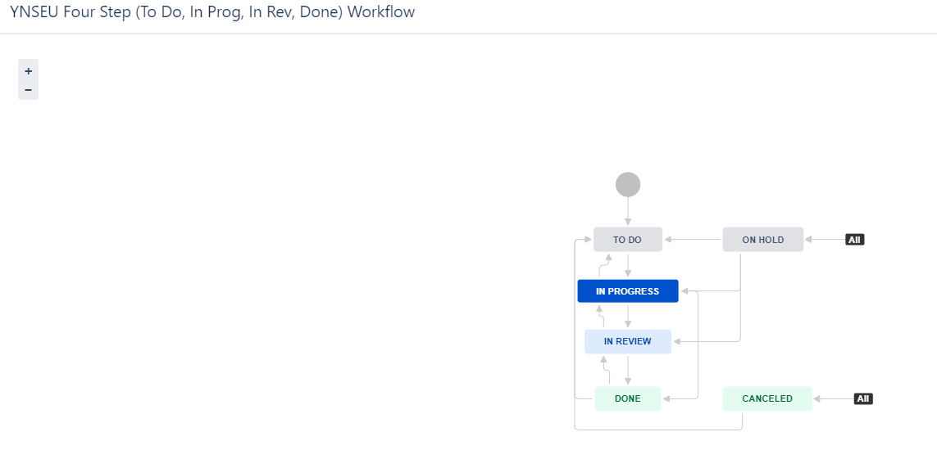Select the CANCELED status node
Image resolution: width=937 pixels, height=459 pixels.
click(x=767, y=398)
